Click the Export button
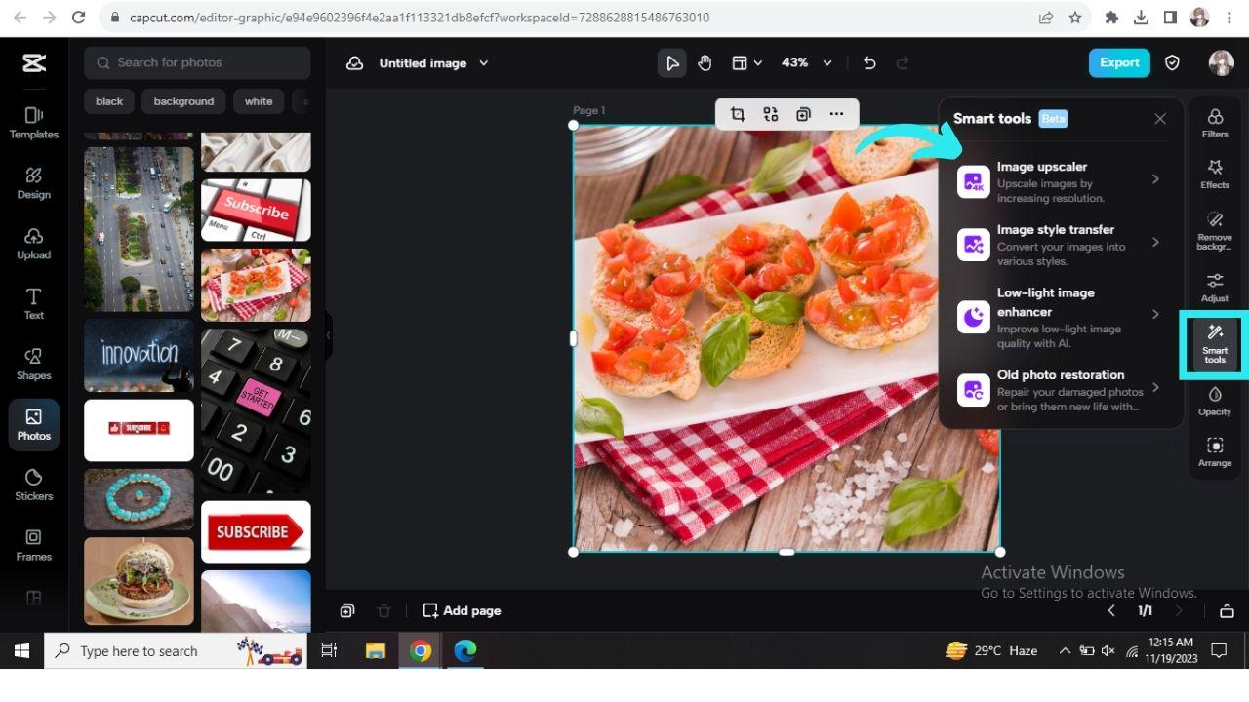1249x702 pixels. pyautogui.click(x=1118, y=62)
